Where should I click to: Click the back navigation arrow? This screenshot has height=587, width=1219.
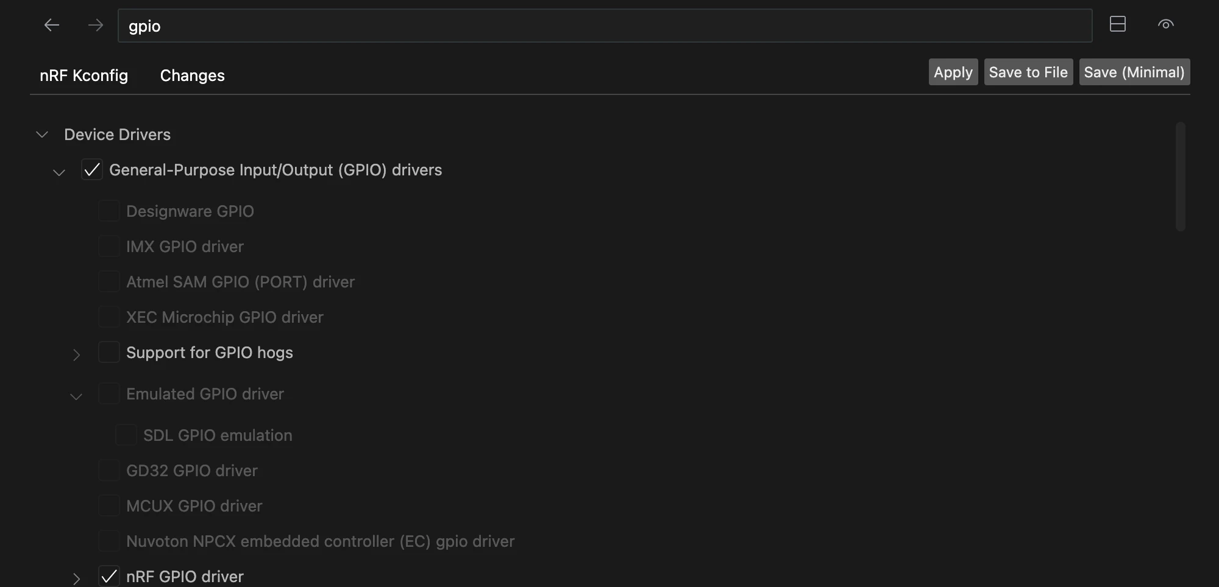pos(52,25)
